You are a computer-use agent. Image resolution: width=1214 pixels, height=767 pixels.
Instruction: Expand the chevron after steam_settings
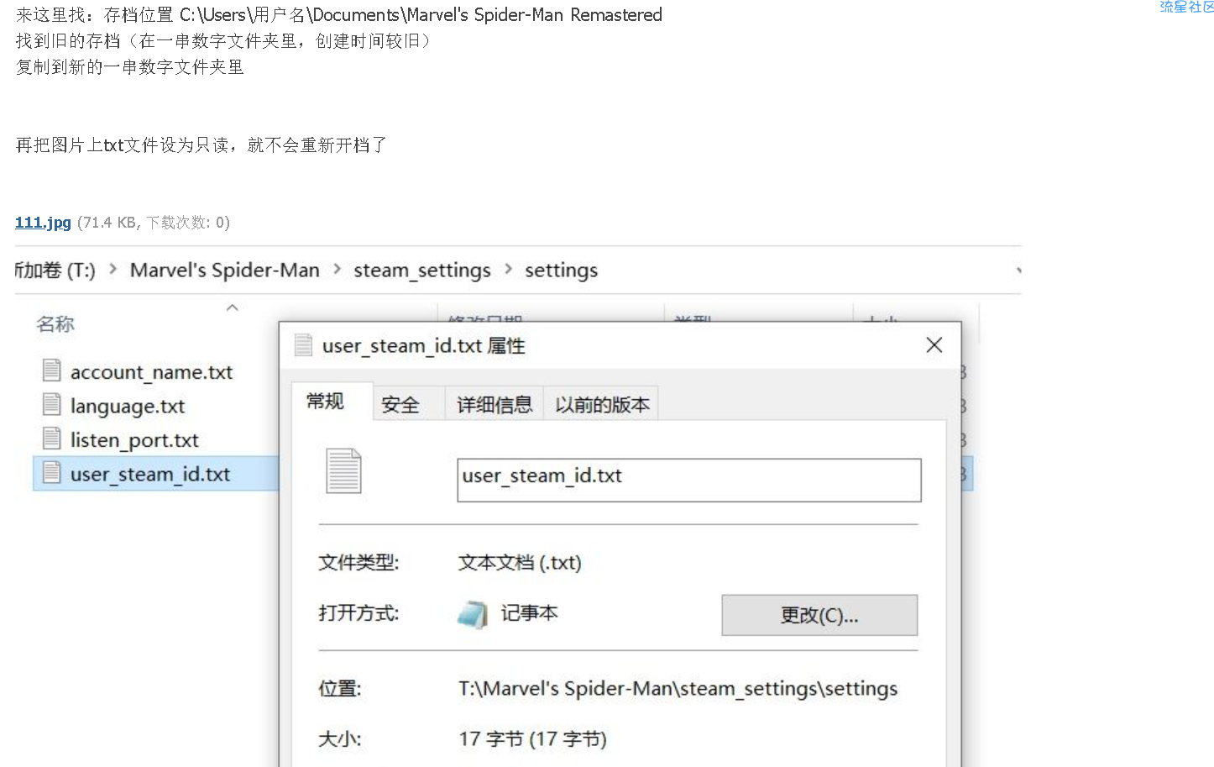click(508, 270)
